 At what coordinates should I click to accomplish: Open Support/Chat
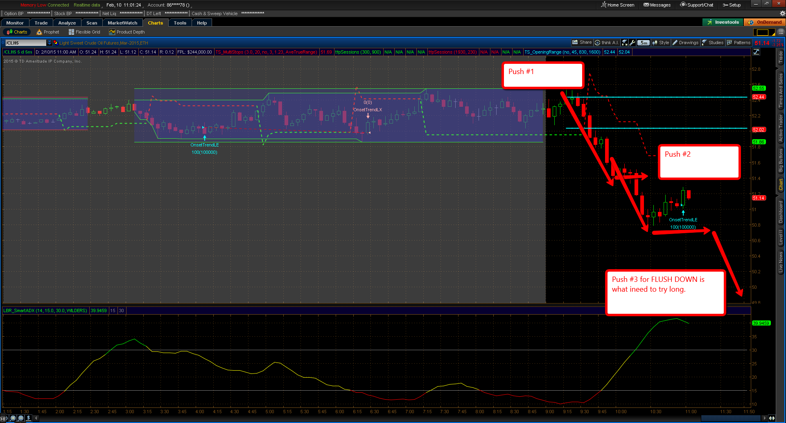697,5
